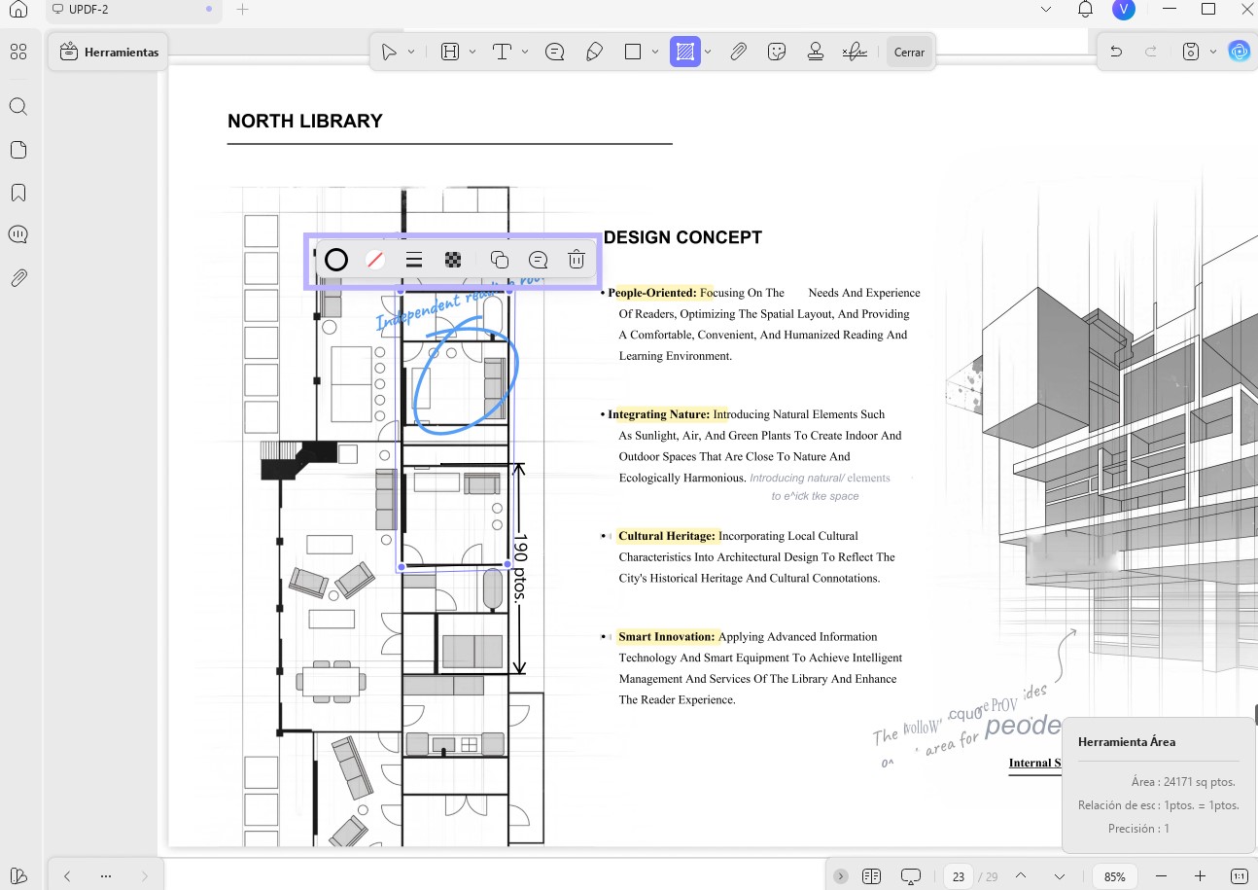Open the bookmarks panel in left sidebar
Screen dimensions: 1258x890
click(x=18, y=193)
